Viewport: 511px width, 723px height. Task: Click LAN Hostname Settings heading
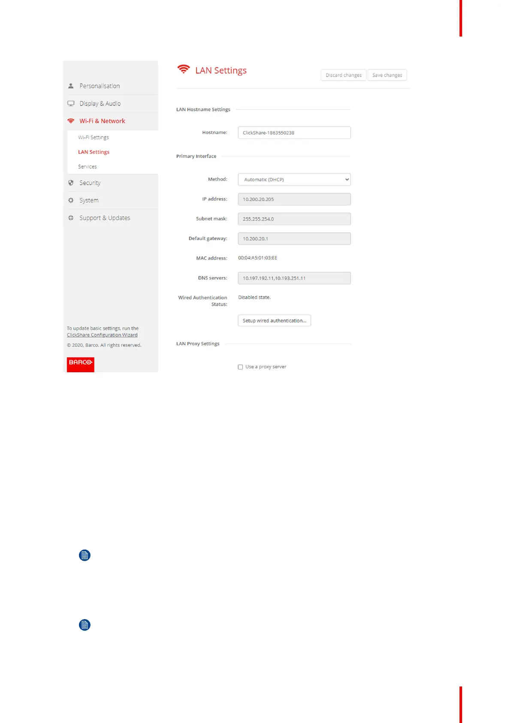pyautogui.click(x=203, y=109)
